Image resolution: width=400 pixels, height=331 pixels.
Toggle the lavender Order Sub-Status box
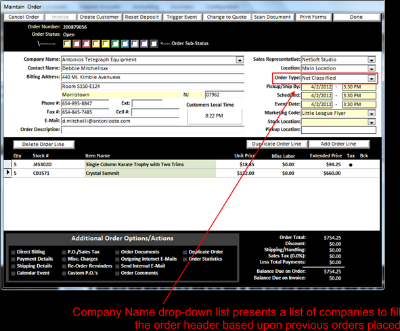point(135,44)
